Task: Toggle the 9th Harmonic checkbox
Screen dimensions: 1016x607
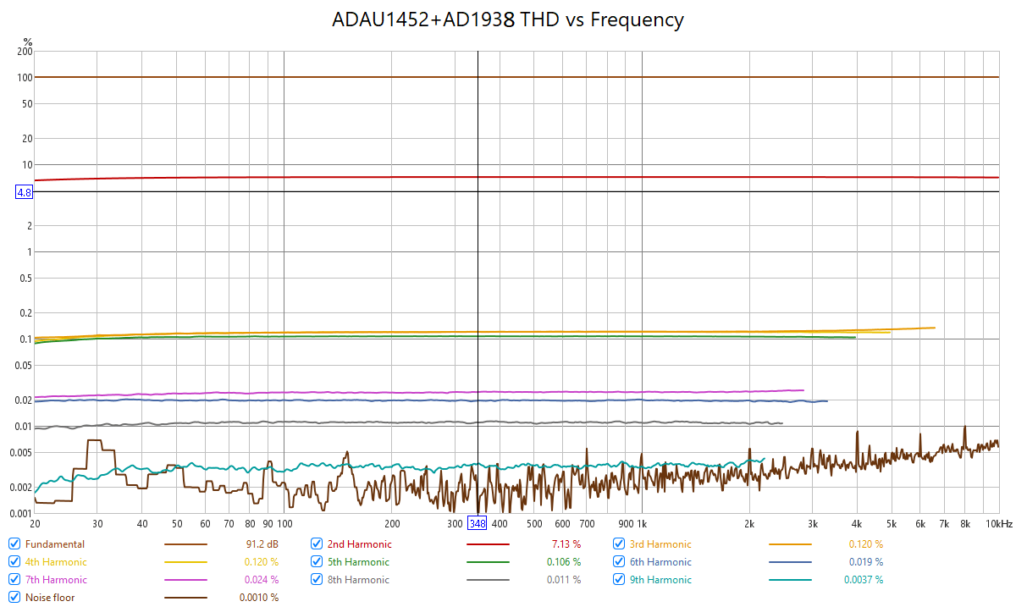Action: pos(618,580)
